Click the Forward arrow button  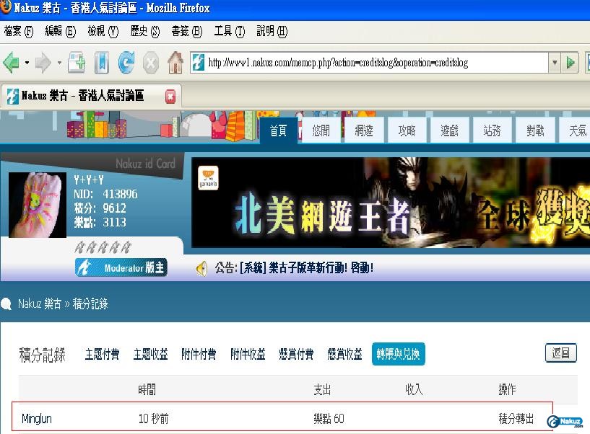43,63
